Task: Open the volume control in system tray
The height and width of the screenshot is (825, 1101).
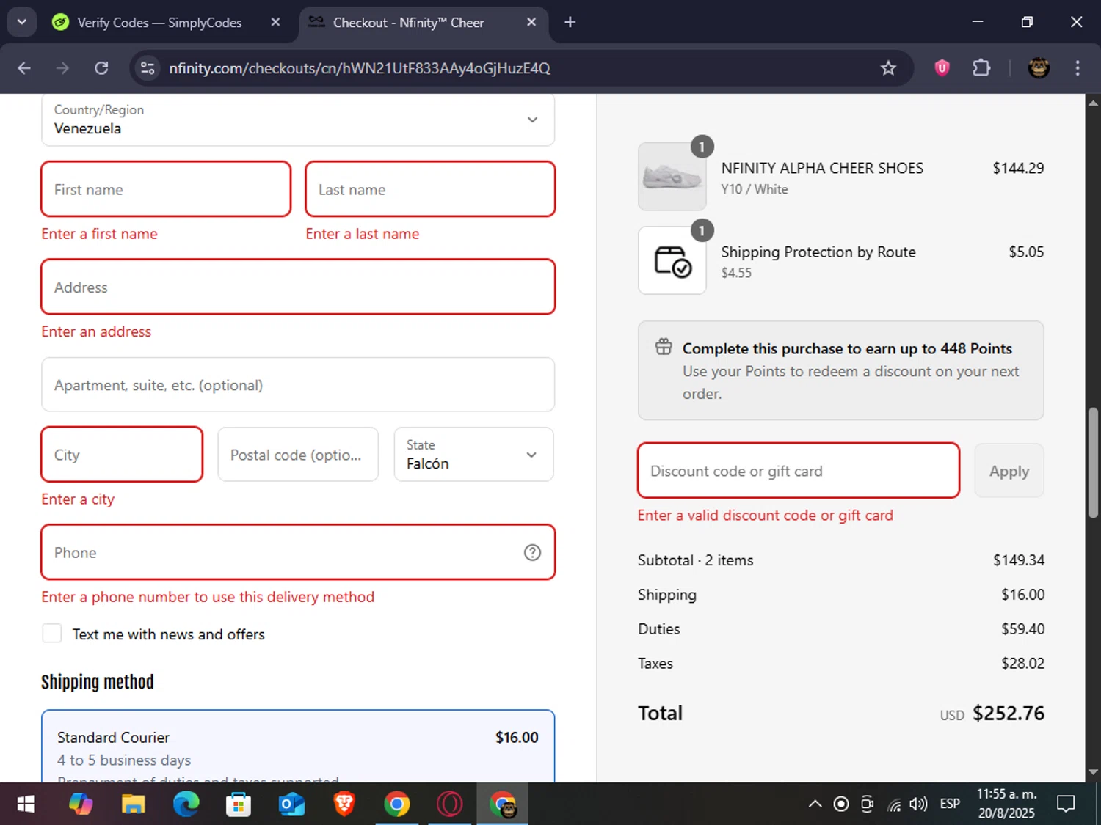Action: (x=918, y=804)
